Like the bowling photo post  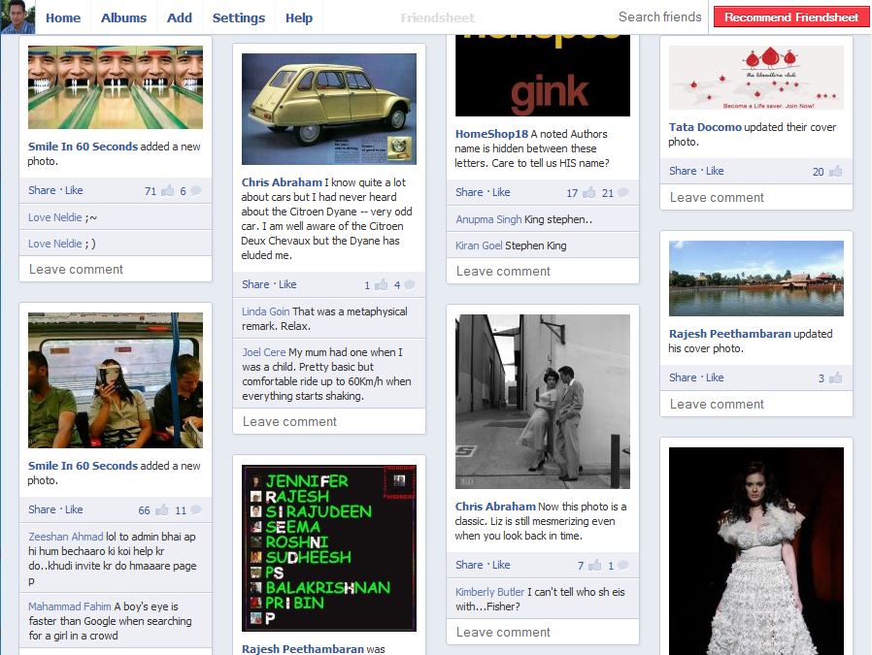pyautogui.click(x=74, y=190)
